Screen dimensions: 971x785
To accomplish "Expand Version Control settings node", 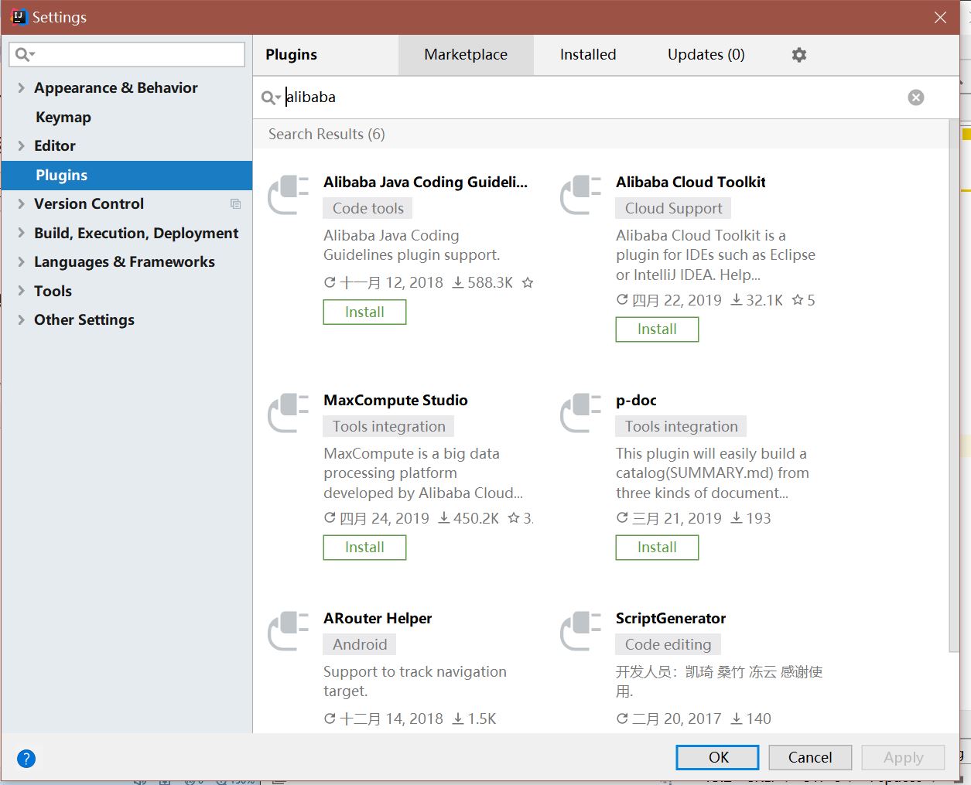I will [x=21, y=204].
